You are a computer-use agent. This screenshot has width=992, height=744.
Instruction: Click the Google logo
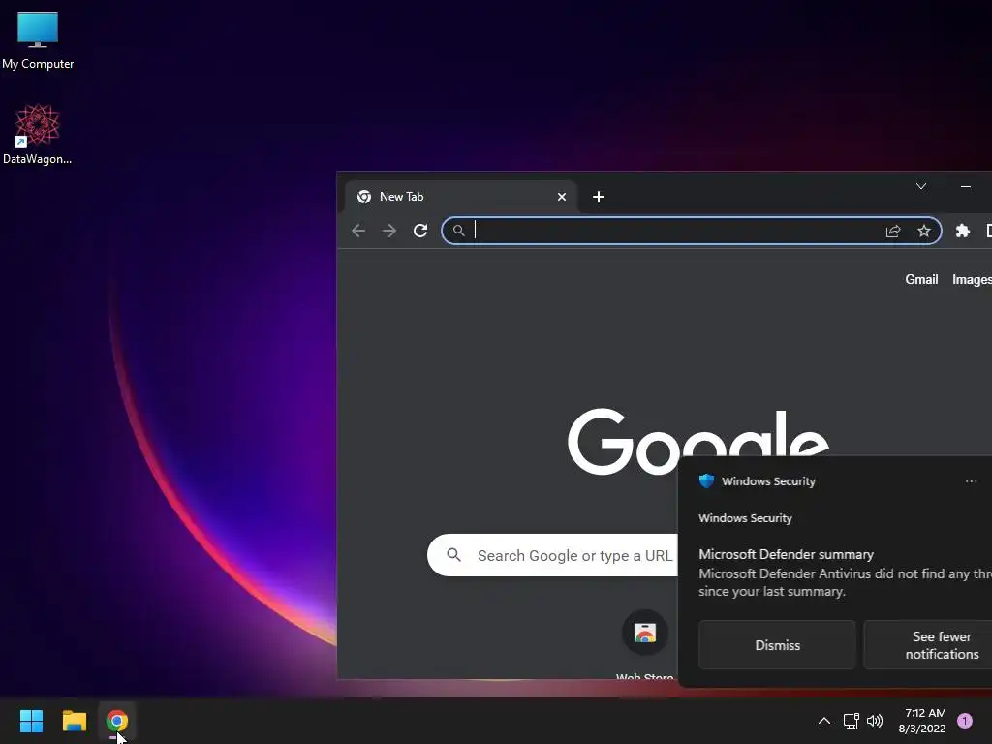[697, 442]
